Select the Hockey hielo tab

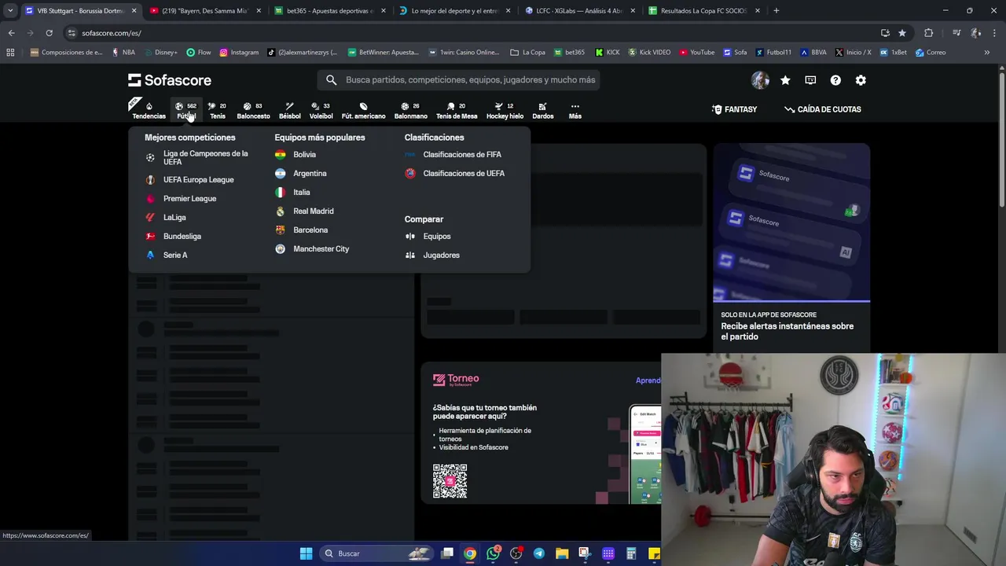[505, 110]
